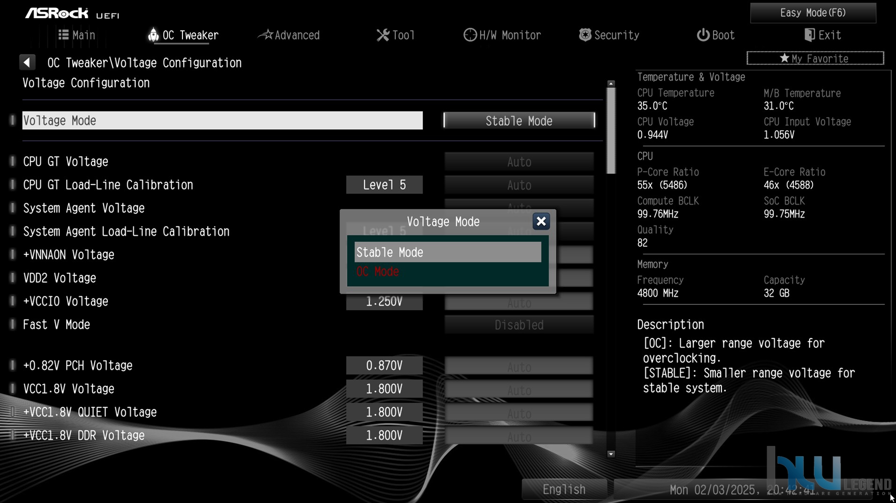Viewport: 896px width, 503px height.
Task: Click the P-Core Ratio 55x (5486) value
Action: pos(662,185)
